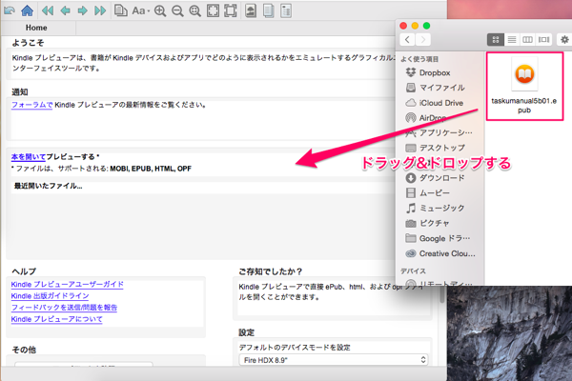Viewport: 572px width, 381px height.
Task: Switch Finder to icon view
Action: click(496, 39)
